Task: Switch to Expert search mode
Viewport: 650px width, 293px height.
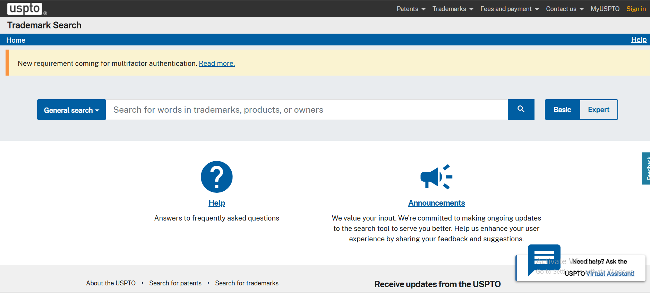Action: (x=599, y=110)
